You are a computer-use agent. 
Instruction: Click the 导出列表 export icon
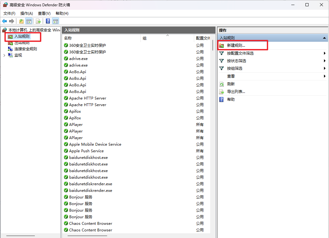(222, 92)
